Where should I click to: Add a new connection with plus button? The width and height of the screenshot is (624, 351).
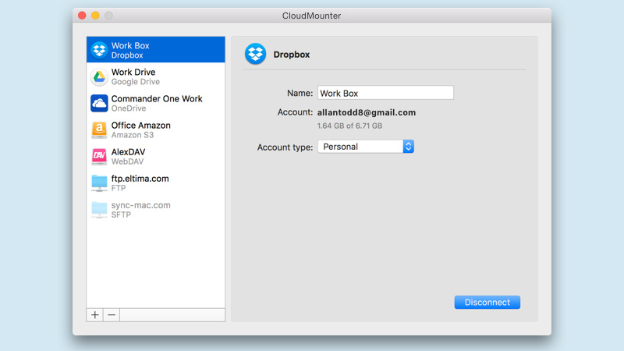coord(94,315)
